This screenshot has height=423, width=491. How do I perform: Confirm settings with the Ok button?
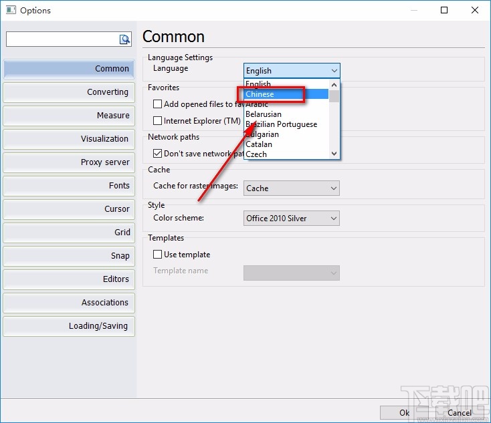coord(404,413)
